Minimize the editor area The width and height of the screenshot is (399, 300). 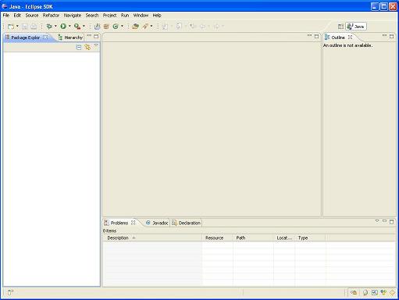309,35
